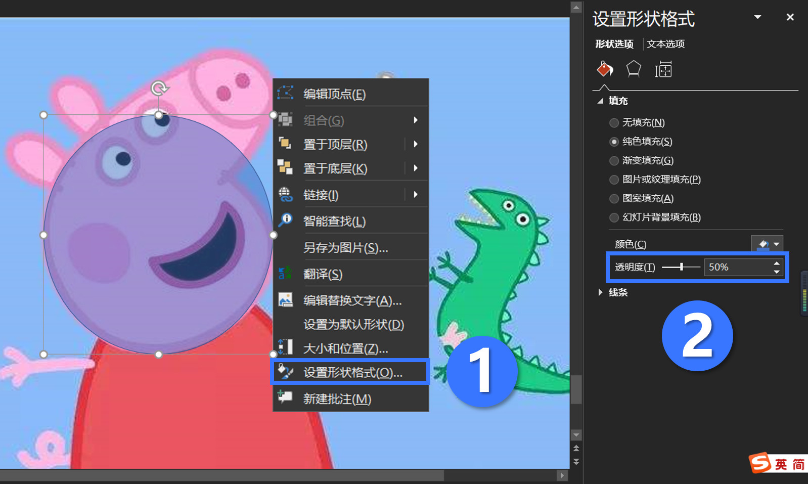808x484 pixels.
Task: Expand the 置于底层 submenu arrow
Action: 416,168
